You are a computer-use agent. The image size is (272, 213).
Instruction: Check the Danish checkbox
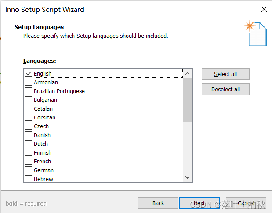[x=29, y=135]
